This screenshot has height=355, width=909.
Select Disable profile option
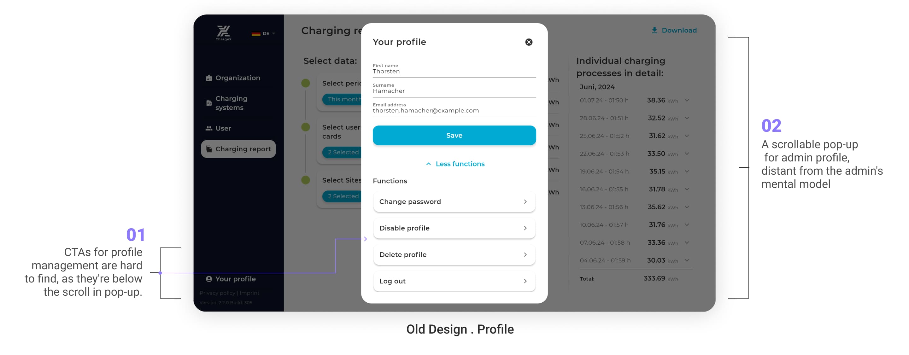454,228
